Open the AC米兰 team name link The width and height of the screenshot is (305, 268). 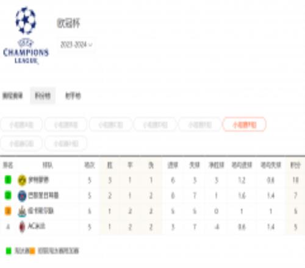click(37, 226)
